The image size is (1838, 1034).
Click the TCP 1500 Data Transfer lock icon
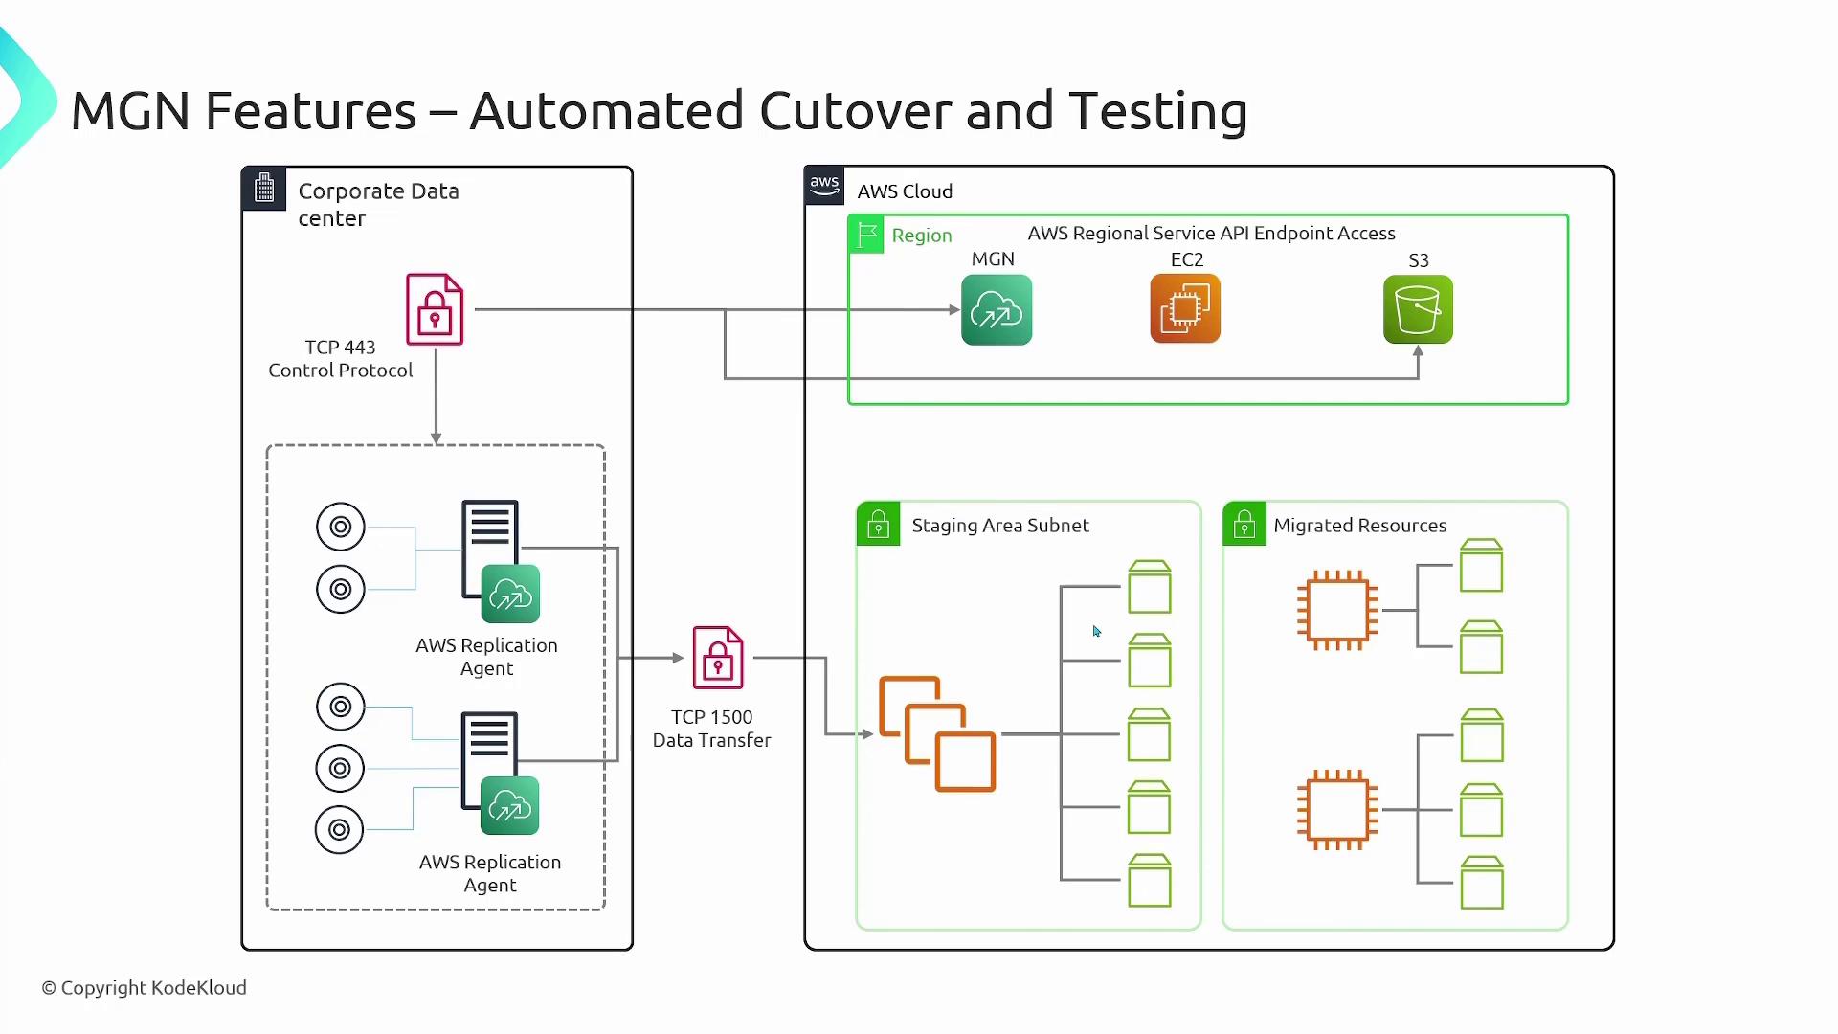tap(718, 658)
